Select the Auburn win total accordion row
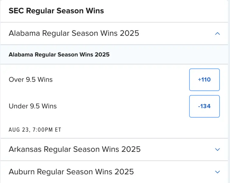 [115, 172]
